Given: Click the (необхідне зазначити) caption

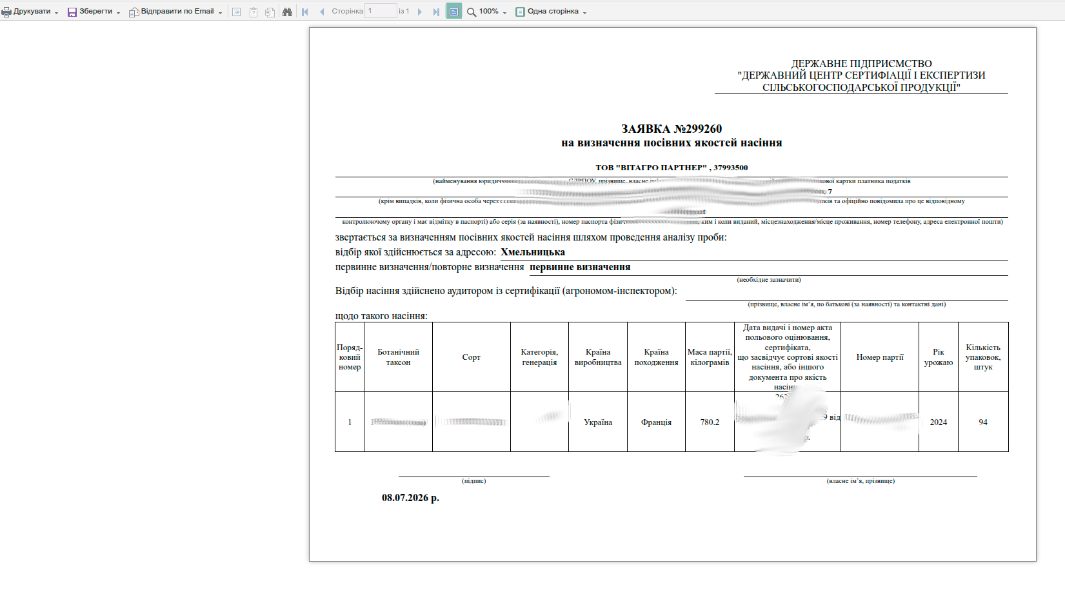Looking at the screenshot, I should (x=769, y=280).
